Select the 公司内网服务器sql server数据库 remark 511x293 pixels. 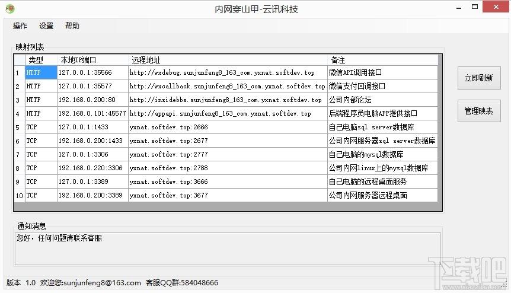tap(382, 141)
